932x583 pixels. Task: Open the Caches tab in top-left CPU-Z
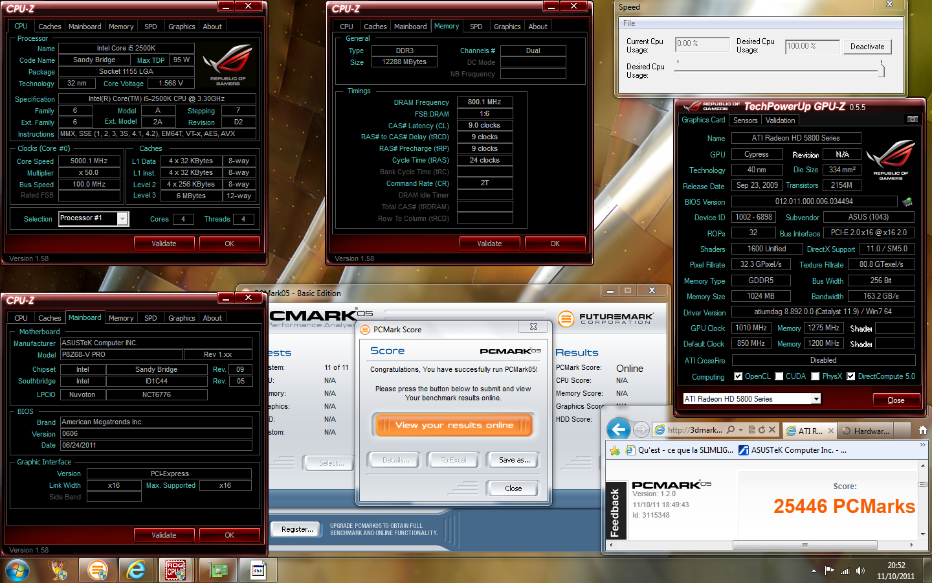tap(49, 27)
